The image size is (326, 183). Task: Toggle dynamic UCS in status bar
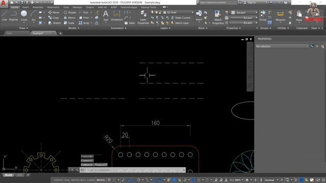tap(194, 180)
